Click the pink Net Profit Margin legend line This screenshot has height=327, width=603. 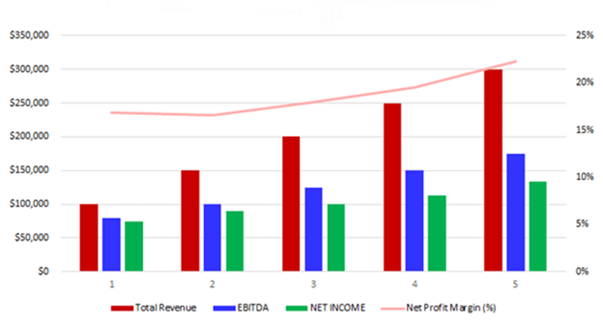(x=392, y=308)
